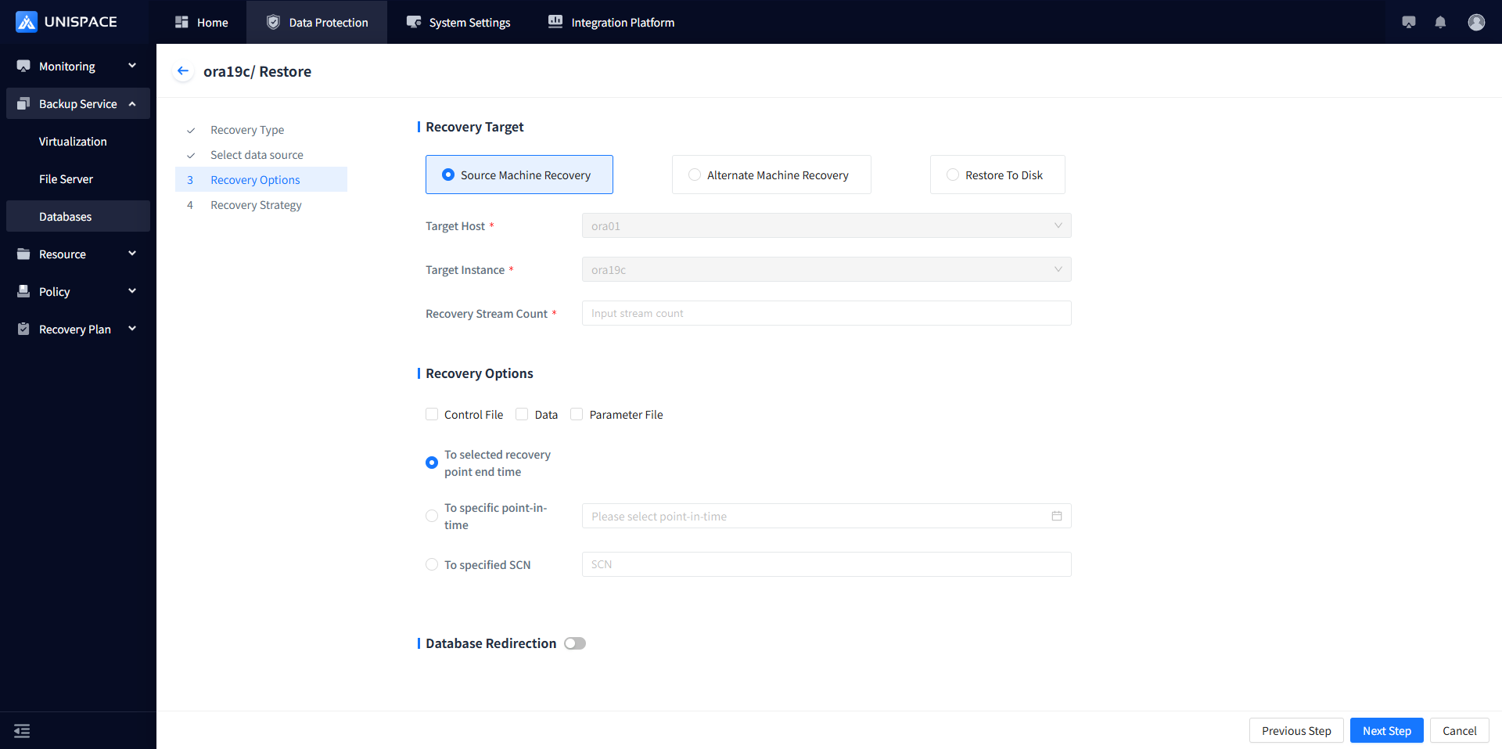Open the Integration Platform tab

click(x=611, y=23)
